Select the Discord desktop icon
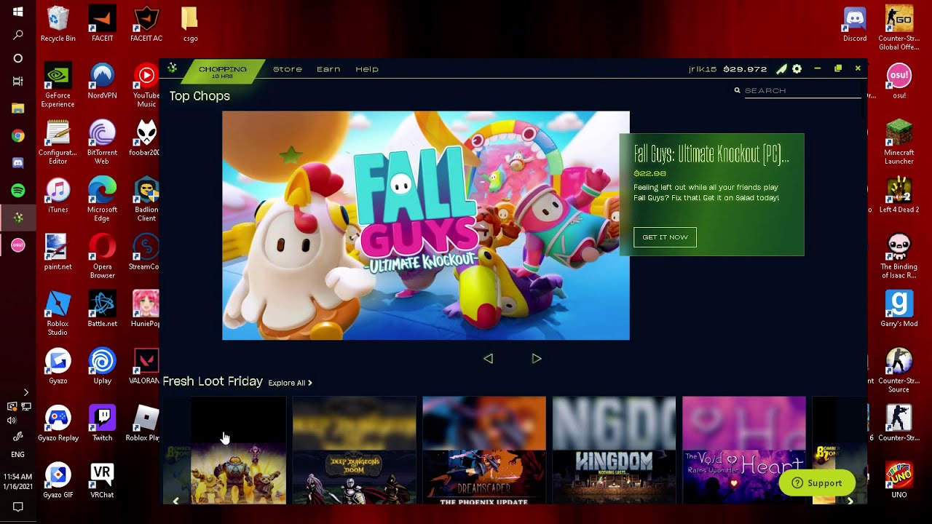The width and height of the screenshot is (932, 524). (x=855, y=24)
